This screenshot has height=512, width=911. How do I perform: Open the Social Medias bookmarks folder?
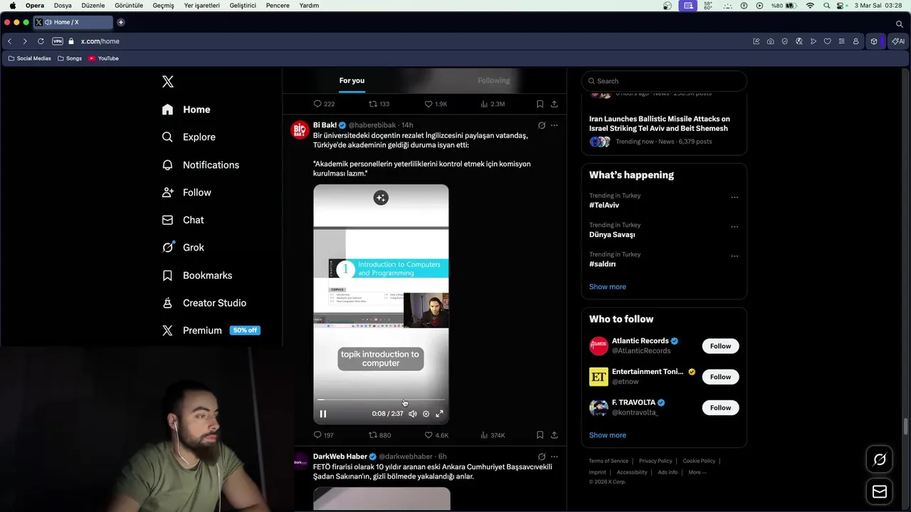pyautogui.click(x=30, y=58)
